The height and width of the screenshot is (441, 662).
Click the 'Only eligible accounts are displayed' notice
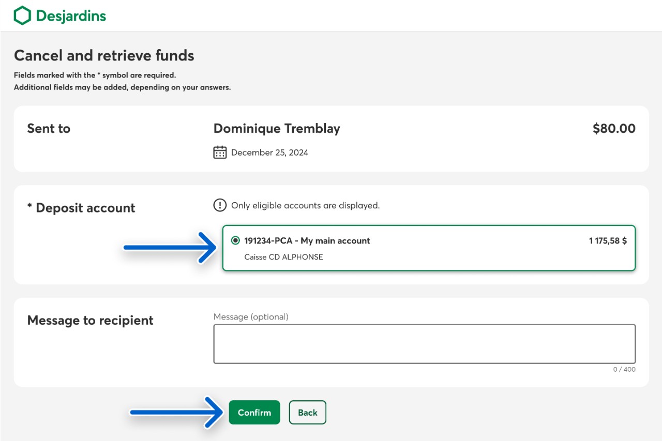click(x=305, y=205)
